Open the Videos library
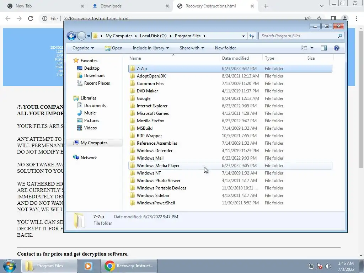The width and height of the screenshot is (364, 273). pos(90,128)
